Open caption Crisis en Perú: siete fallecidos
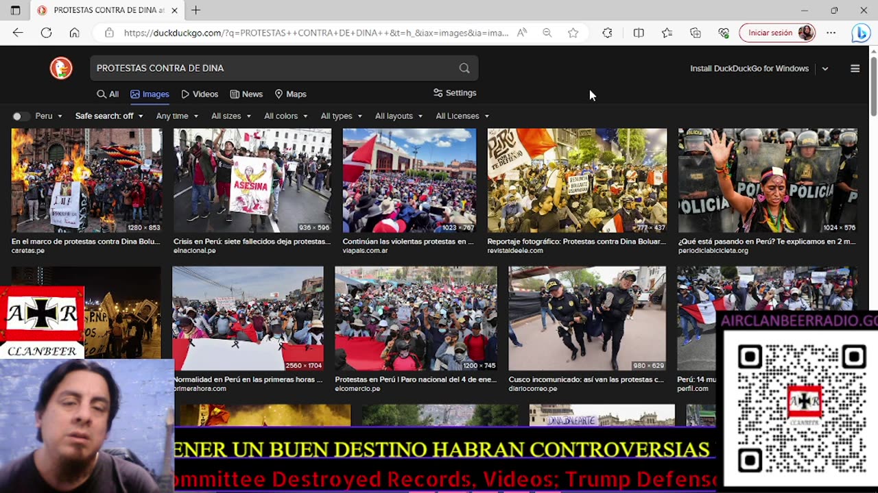 pyautogui.click(x=252, y=242)
